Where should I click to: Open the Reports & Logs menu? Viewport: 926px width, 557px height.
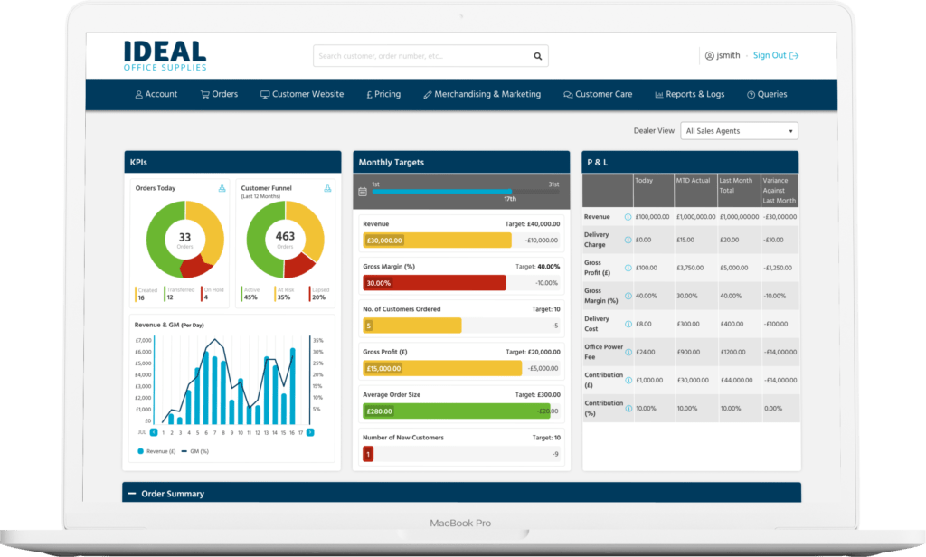(689, 94)
